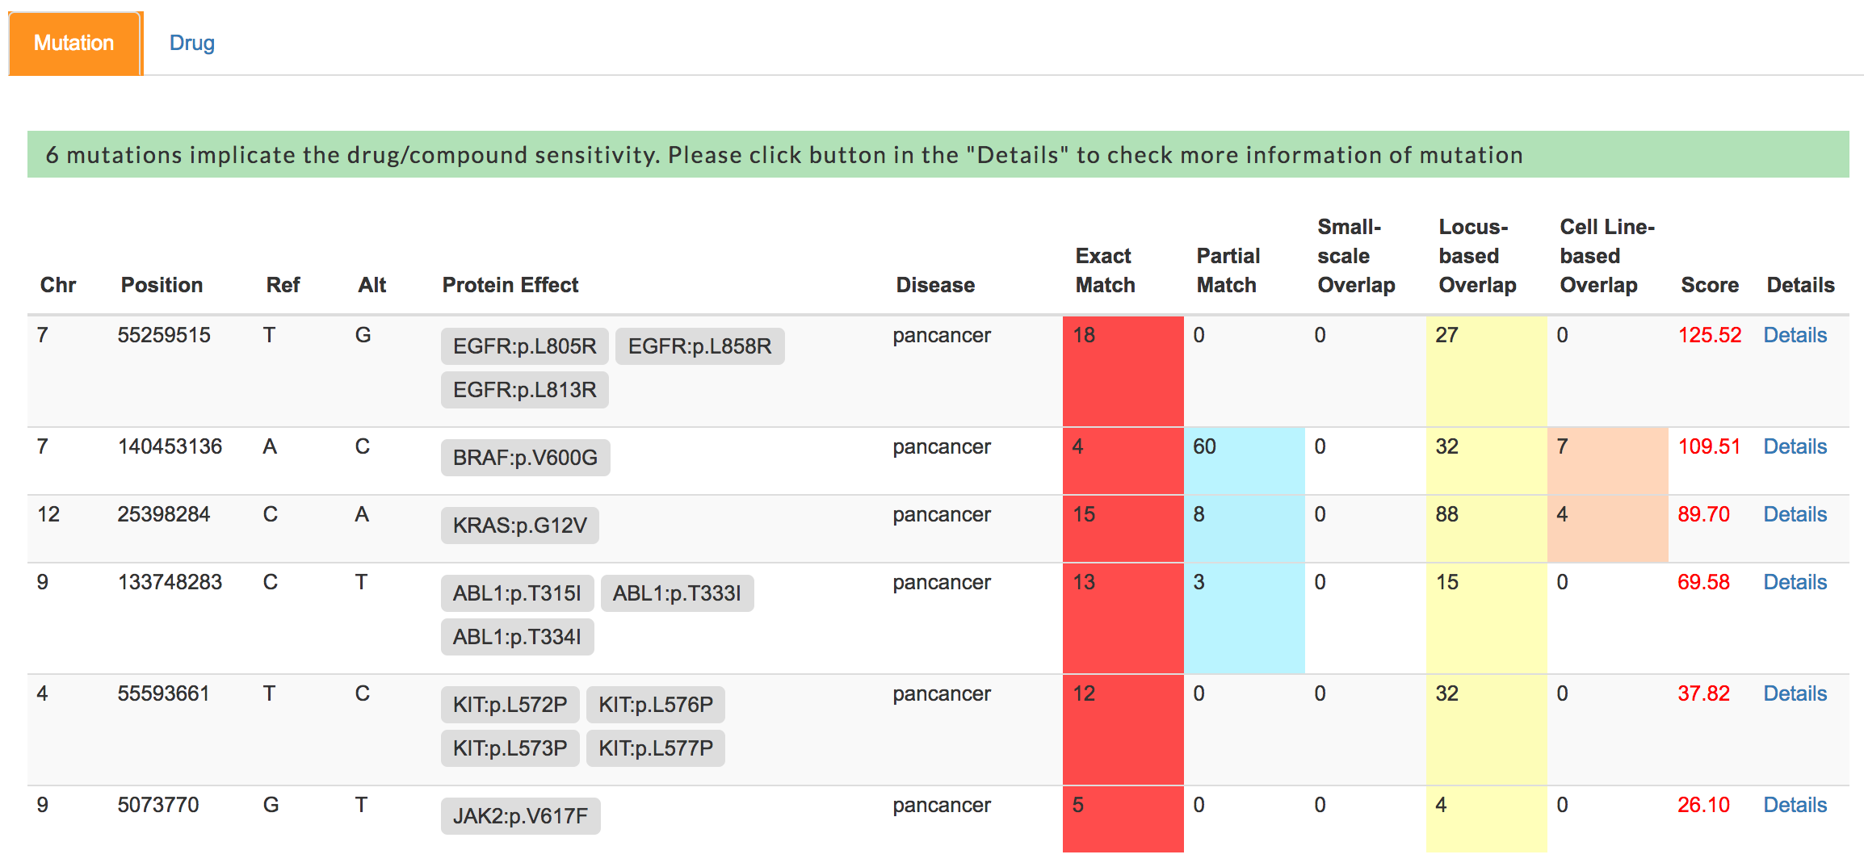Open the Drug tab
Image resolution: width=1864 pixels, height=867 pixels.
pos(191,44)
